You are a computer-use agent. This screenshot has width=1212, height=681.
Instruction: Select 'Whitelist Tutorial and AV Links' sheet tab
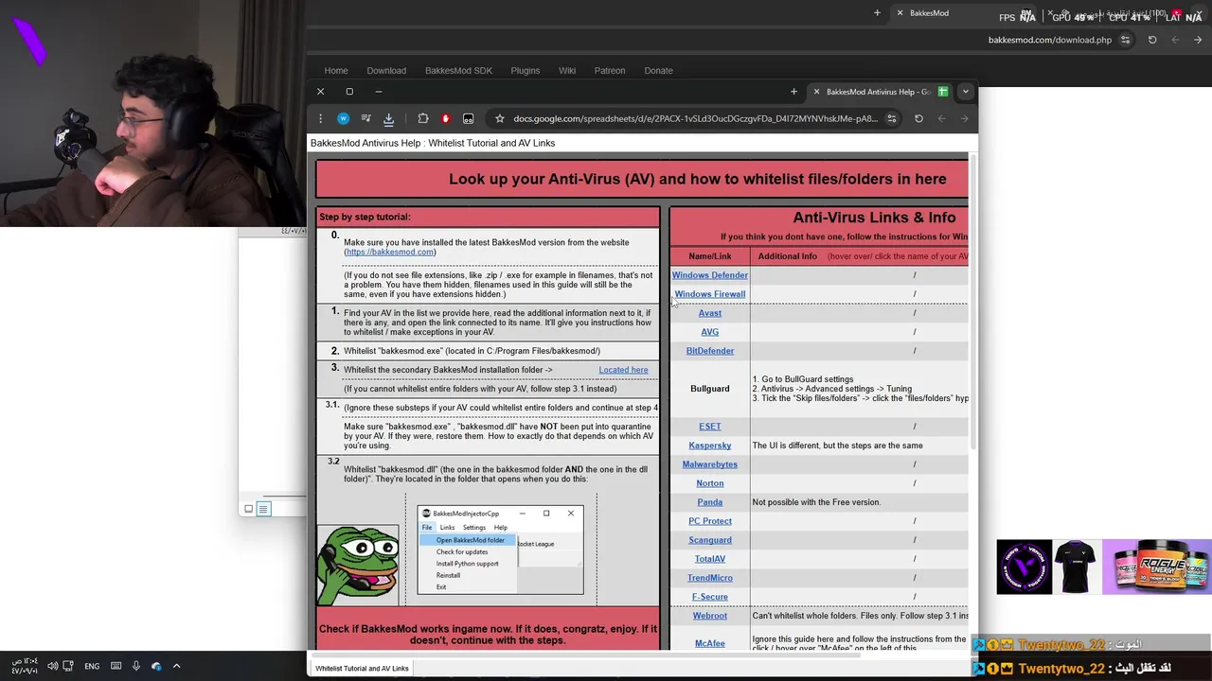[362, 668]
